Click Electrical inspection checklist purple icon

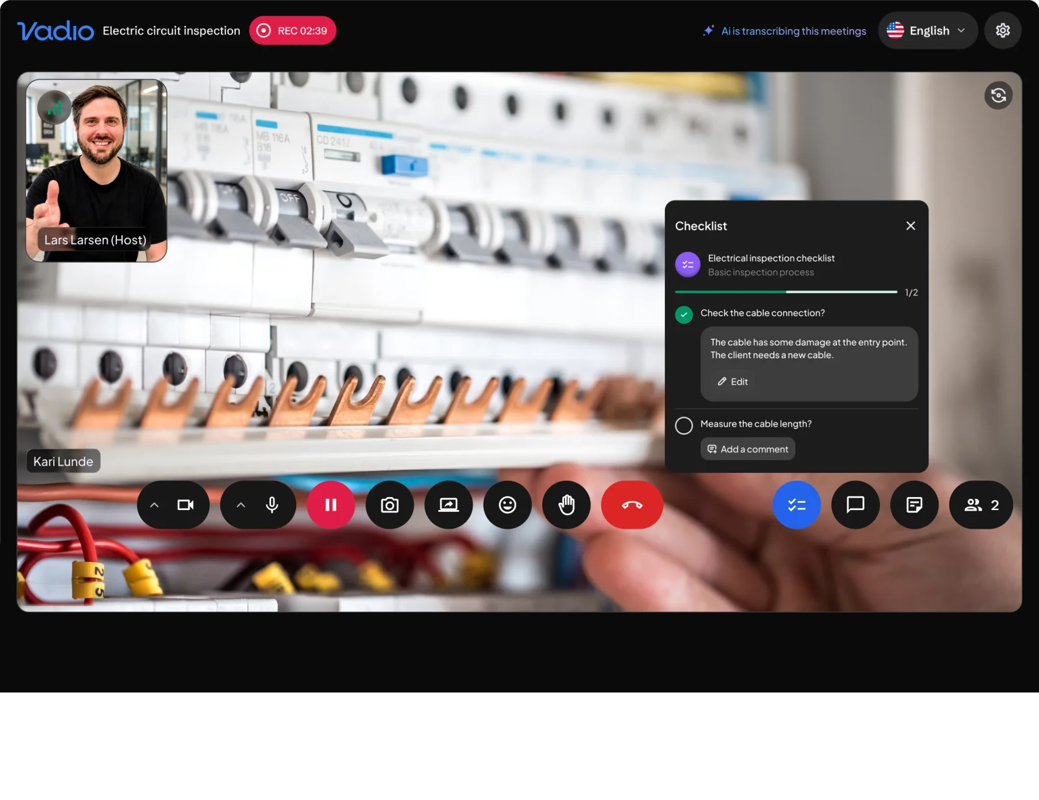[x=688, y=265]
